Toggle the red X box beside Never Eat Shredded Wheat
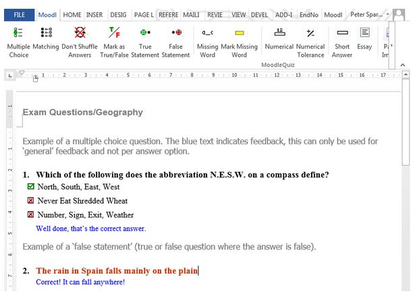Viewport: 417px width, 304px height. [x=31, y=200]
